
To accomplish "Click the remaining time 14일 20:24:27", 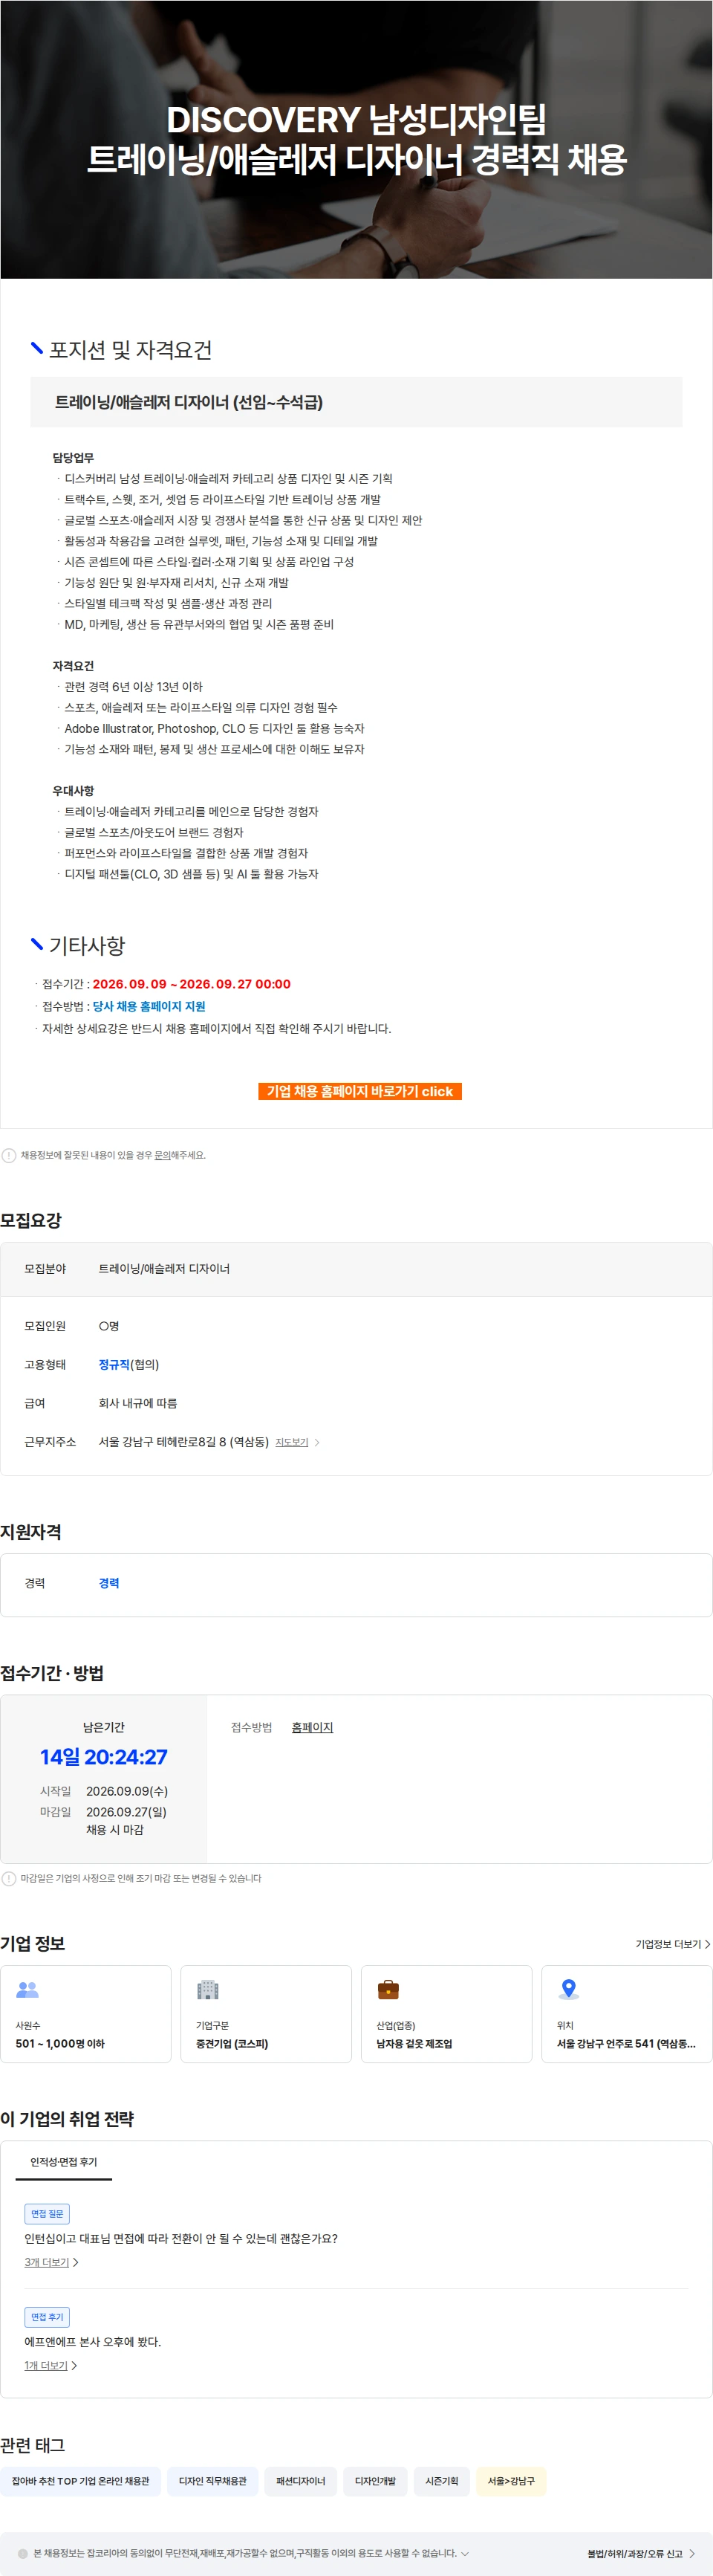I will pos(104,1757).
